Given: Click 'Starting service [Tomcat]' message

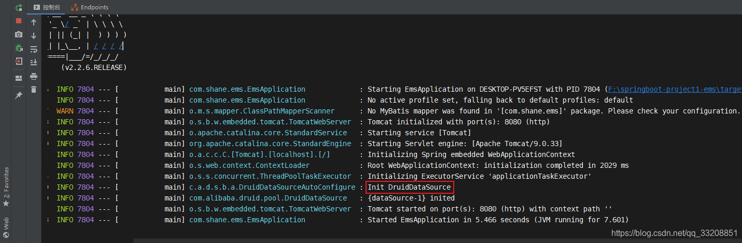Looking at the screenshot, I should pyautogui.click(x=419, y=133).
